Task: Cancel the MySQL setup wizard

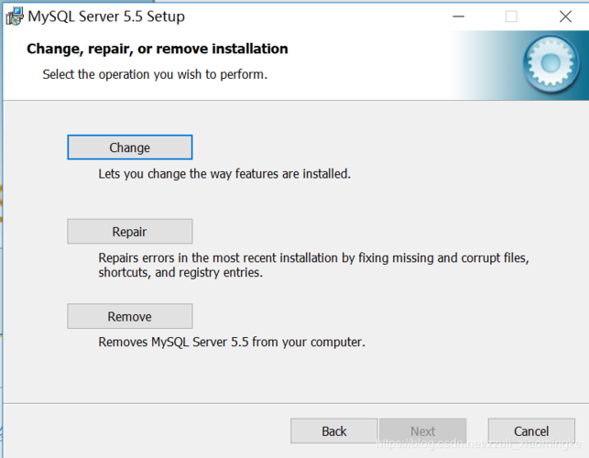Action: click(531, 431)
